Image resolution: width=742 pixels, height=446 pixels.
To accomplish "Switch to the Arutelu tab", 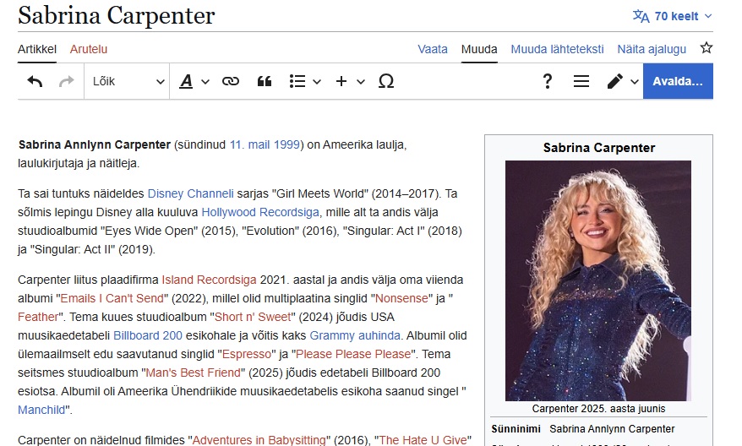I will pos(89,49).
